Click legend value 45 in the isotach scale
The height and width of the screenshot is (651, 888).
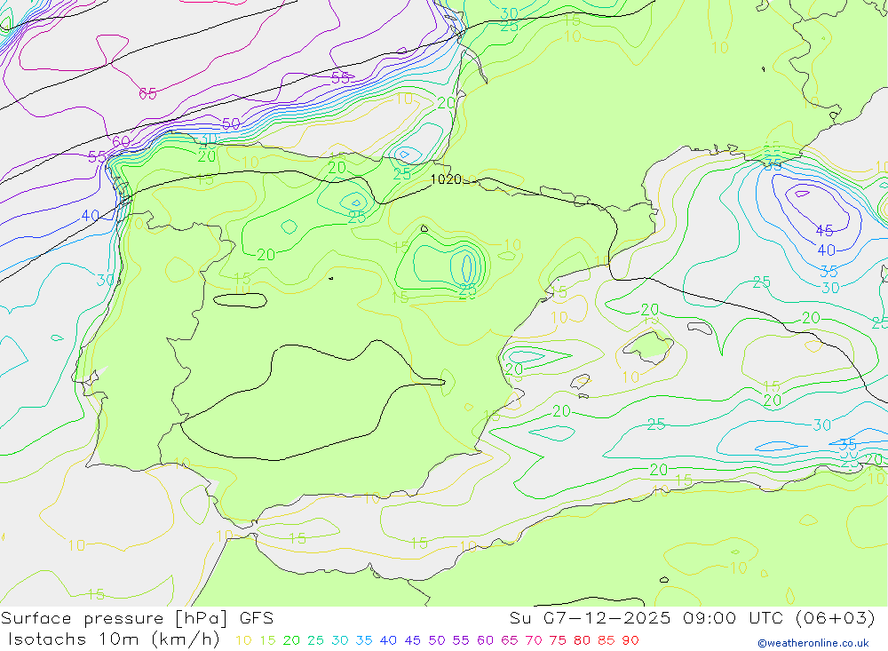coord(412,640)
